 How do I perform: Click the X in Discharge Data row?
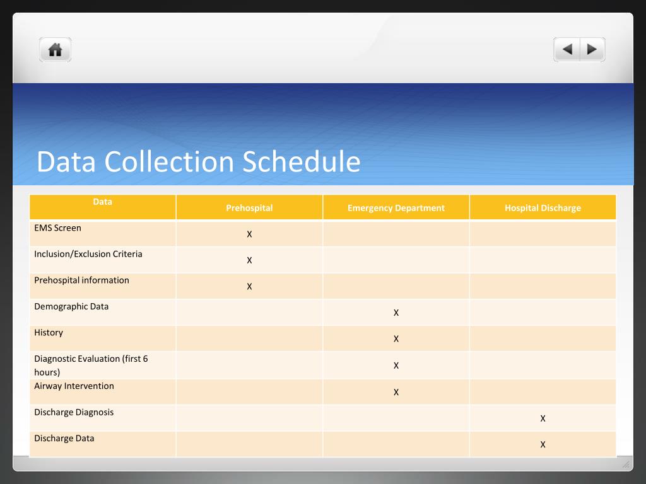(x=543, y=444)
